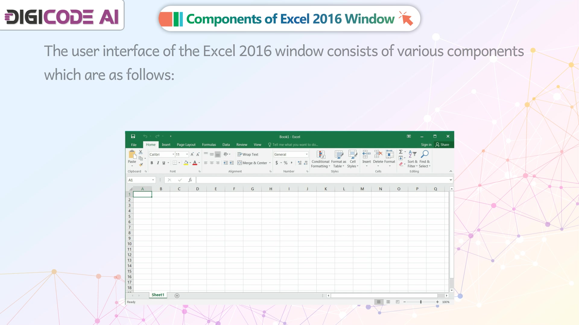Screen dimensions: 579x325
Task: Open the Calibri font name dropdown
Action: coord(173,154)
